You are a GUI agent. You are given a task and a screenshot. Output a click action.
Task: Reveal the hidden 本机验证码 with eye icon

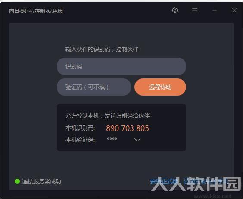[x=137, y=140]
